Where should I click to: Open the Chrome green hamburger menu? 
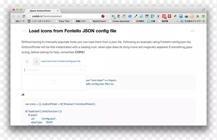203,16
